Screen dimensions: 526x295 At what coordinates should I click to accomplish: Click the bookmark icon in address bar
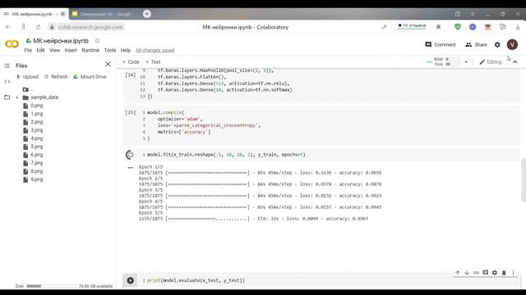(x=438, y=27)
